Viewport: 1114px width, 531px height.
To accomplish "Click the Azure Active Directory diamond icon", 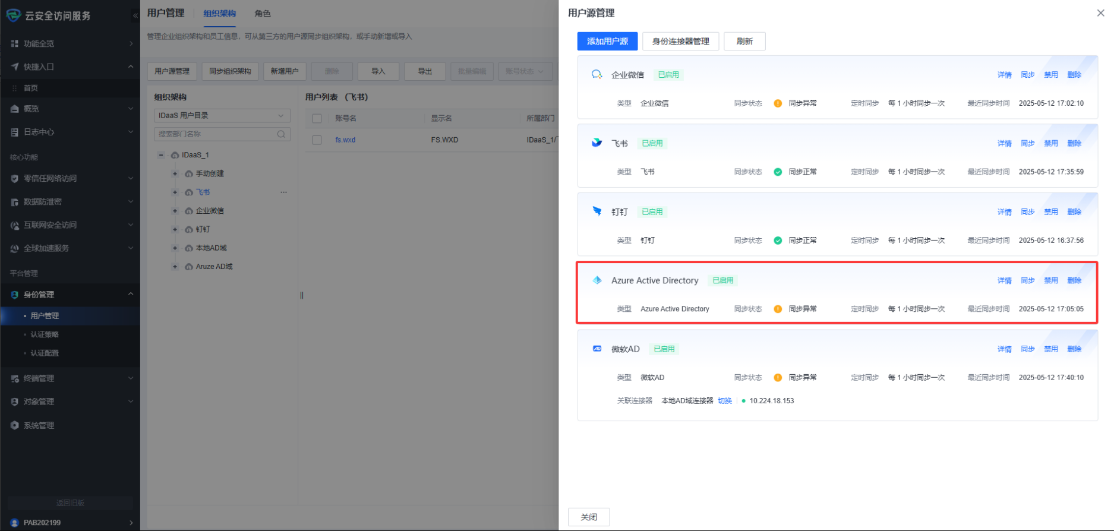I will point(597,280).
